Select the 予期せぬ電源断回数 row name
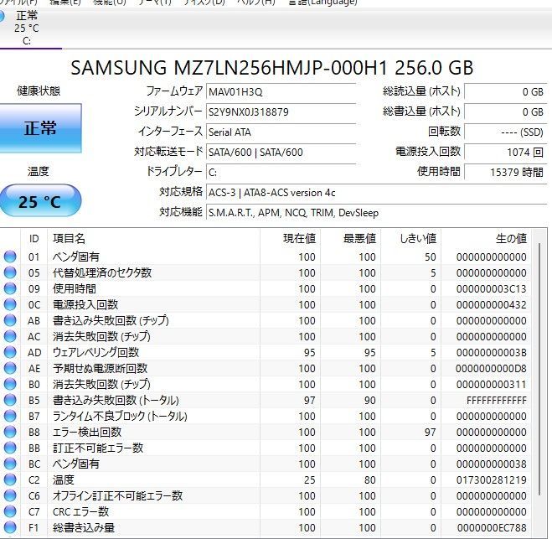 click(100, 368)
